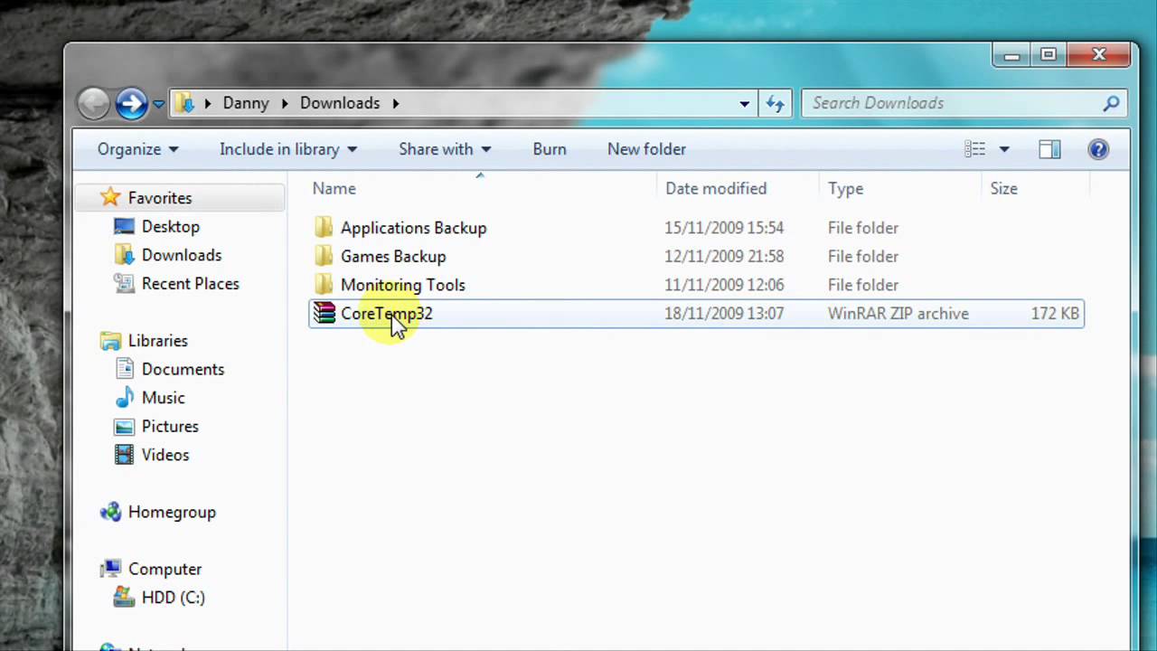Click the Computer icon in sidebar
The width and height of the screenshot is (1157, 651).
[110, 569]
